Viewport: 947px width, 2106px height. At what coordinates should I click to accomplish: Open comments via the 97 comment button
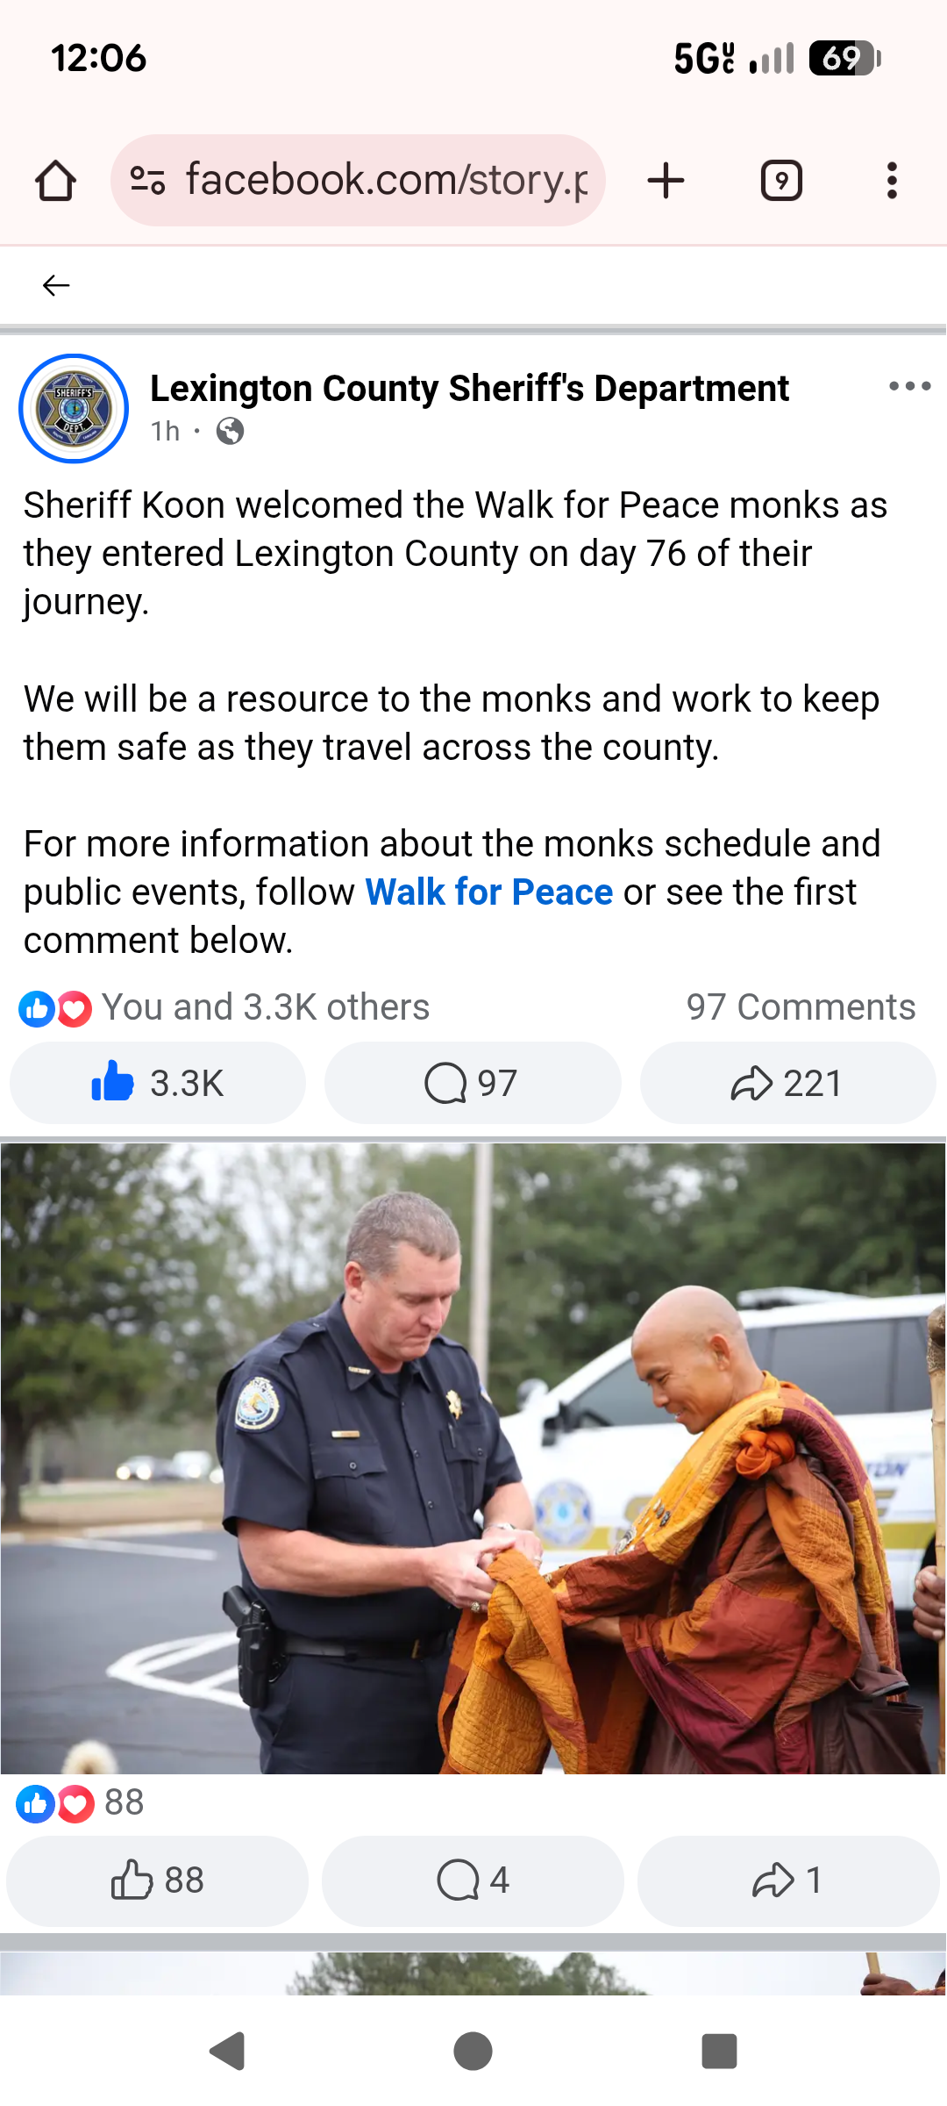click(473, 1083)
